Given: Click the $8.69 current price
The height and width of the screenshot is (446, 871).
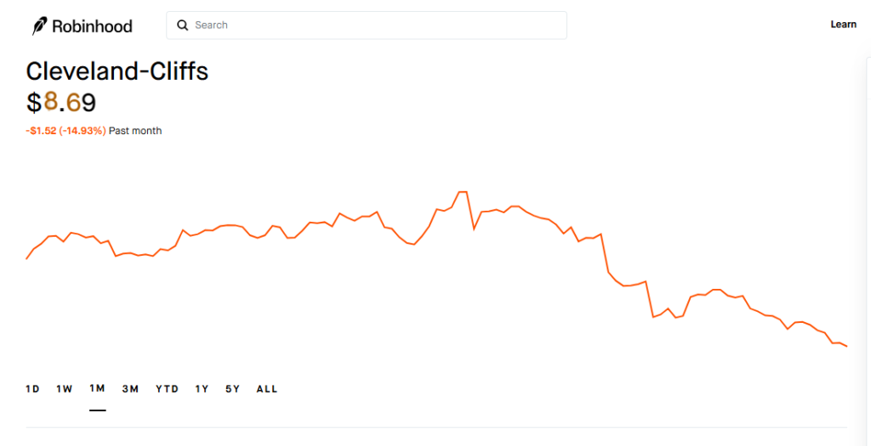Looking at the screenshot, I should pyautogui.click(x=61, y=103).
